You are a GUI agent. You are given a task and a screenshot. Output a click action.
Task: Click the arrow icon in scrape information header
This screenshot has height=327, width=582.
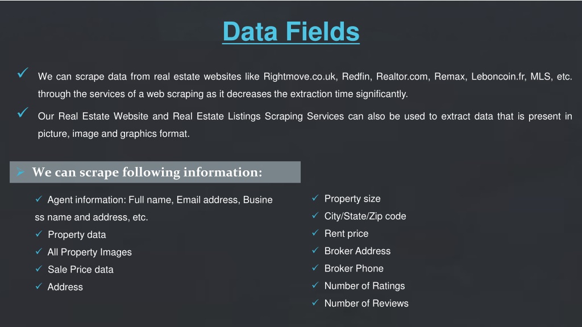coord(20,172)
